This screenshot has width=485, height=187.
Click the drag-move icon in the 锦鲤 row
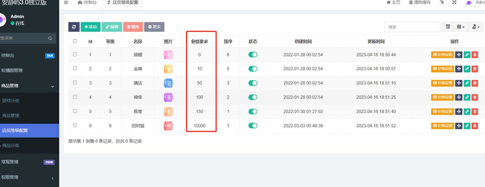(x=459, y=55)
